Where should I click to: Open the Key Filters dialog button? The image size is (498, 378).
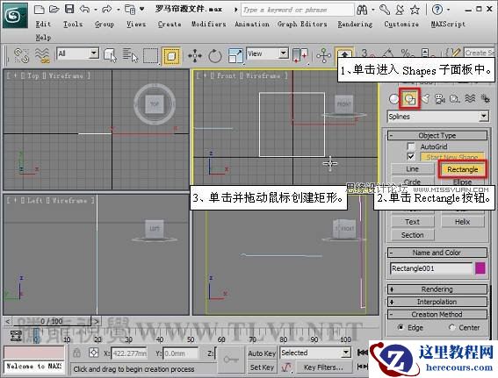pyautogui.click(x=323, y=367)
